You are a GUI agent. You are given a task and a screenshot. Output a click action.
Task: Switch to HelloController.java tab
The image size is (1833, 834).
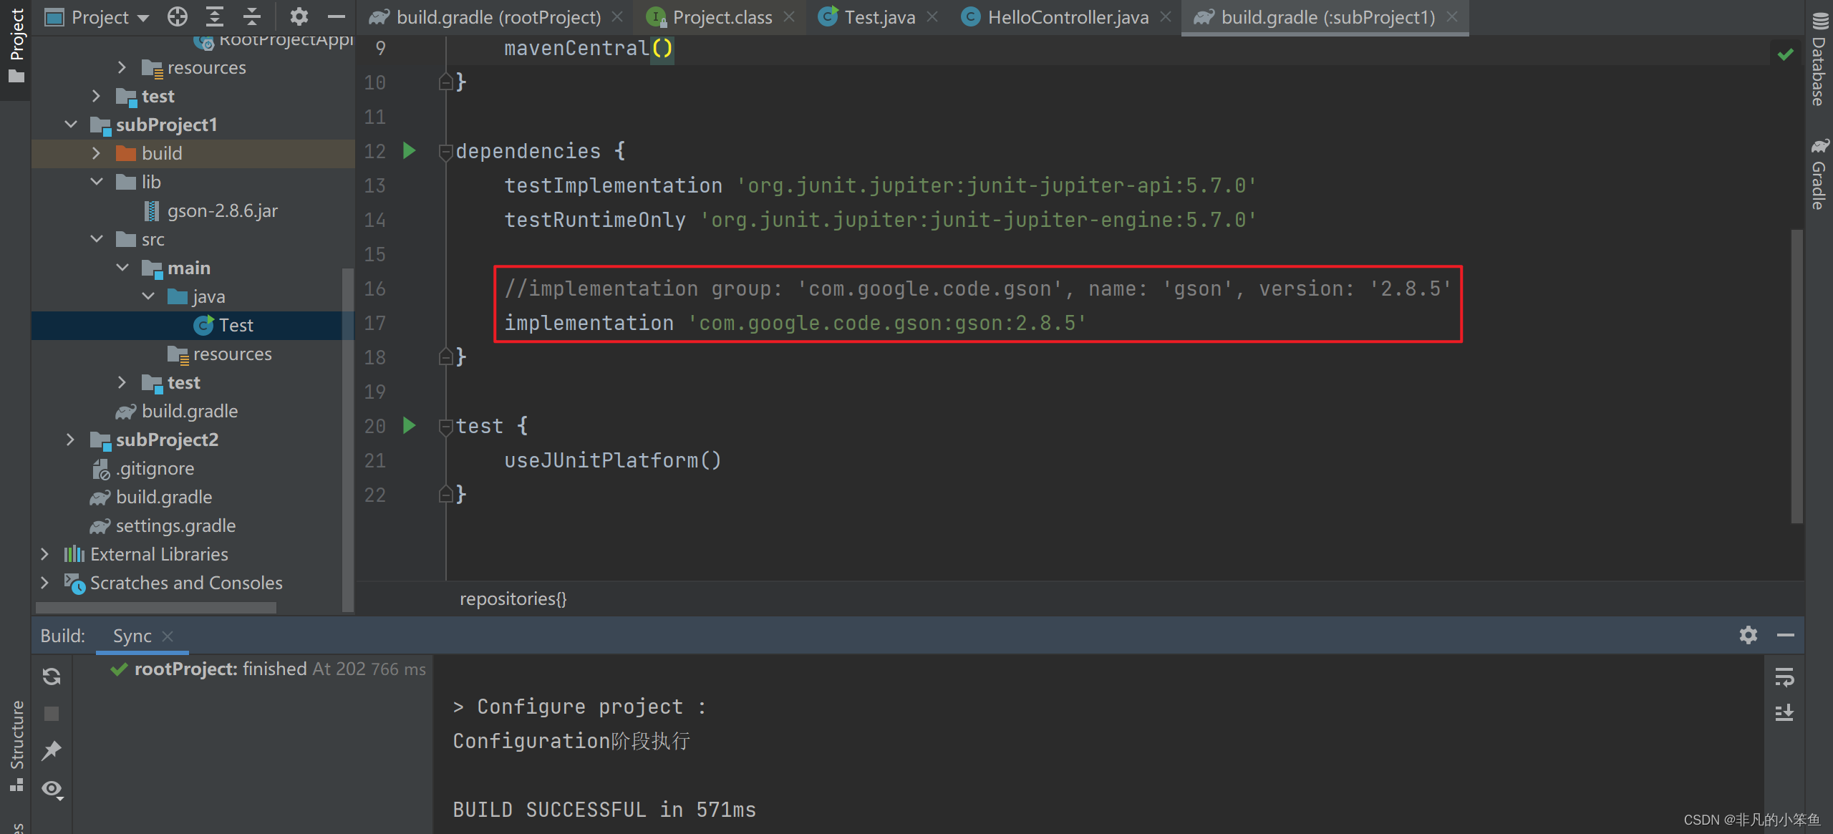tap(1067, 17)
